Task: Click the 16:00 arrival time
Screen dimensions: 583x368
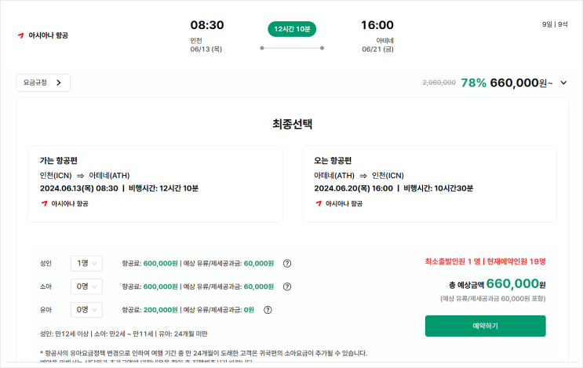Action: [377, 25]
